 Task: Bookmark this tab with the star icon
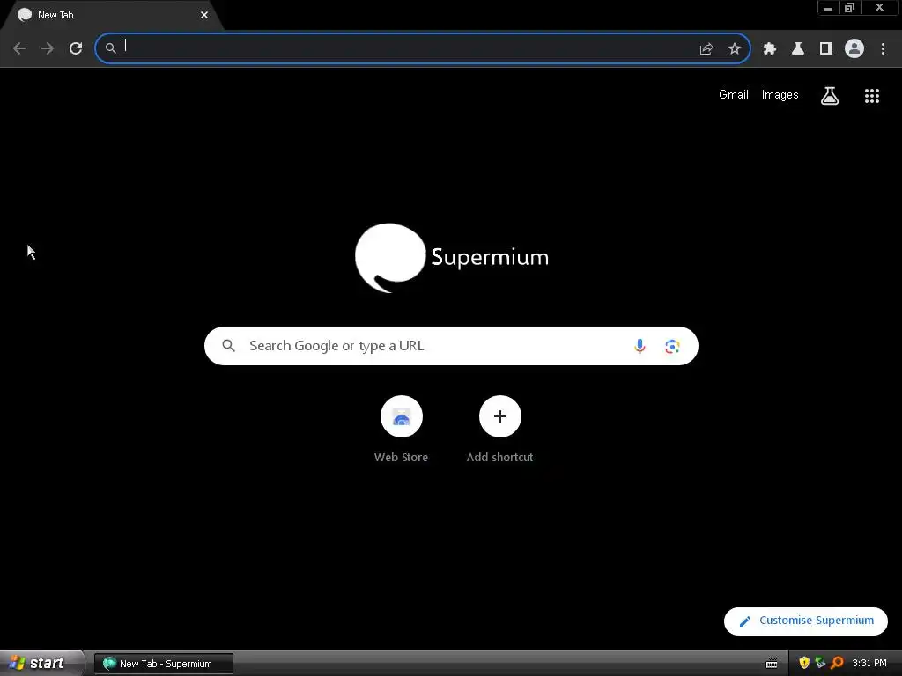[735, 49]
